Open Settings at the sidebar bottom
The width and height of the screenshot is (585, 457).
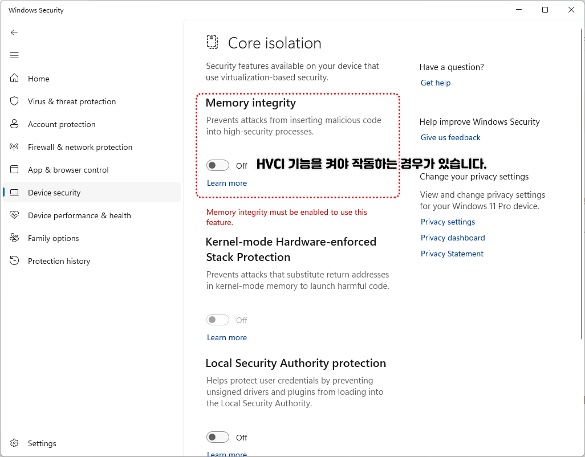point(92,443)
